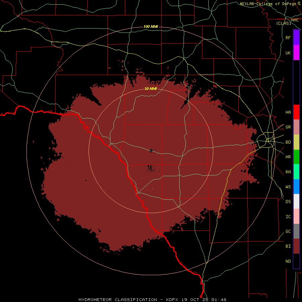
Task: Pick the RA light green swatch
Action: (x=296, y=172)
